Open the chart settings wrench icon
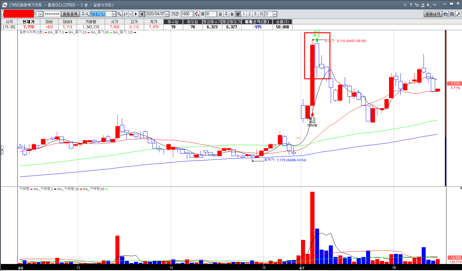 click(x=458, y=14)
